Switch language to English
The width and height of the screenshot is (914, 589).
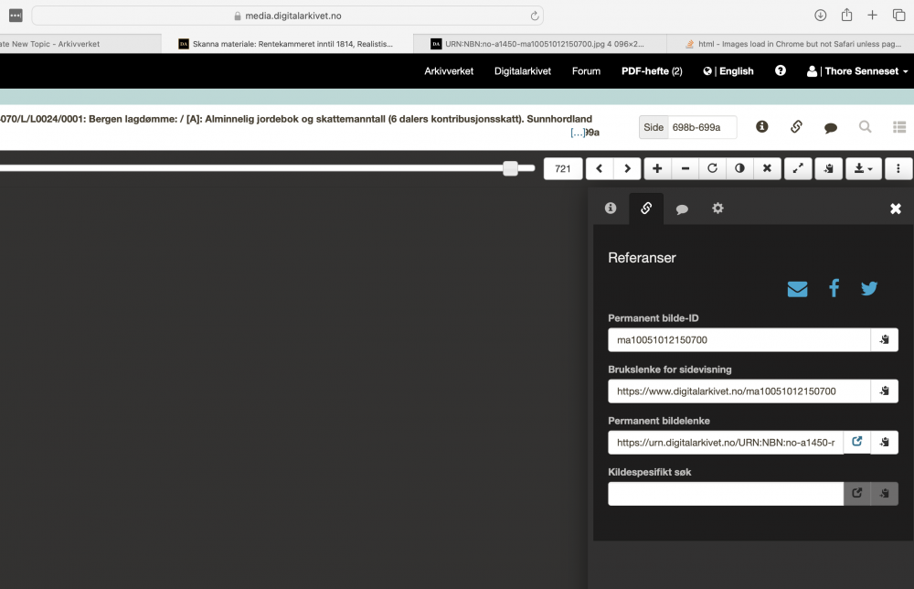[728, 71]
